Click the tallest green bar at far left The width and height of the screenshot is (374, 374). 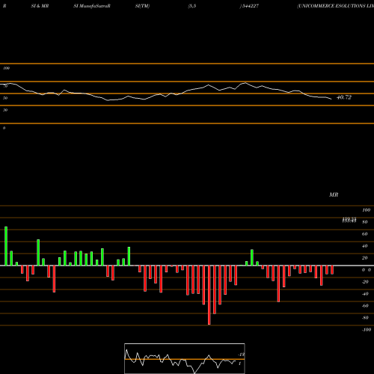click(x=6, y=246)
